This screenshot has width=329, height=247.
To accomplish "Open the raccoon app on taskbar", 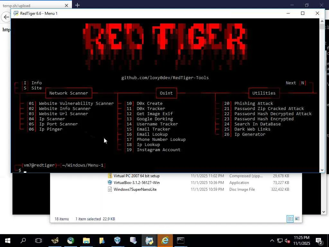I will pos(55,241).
